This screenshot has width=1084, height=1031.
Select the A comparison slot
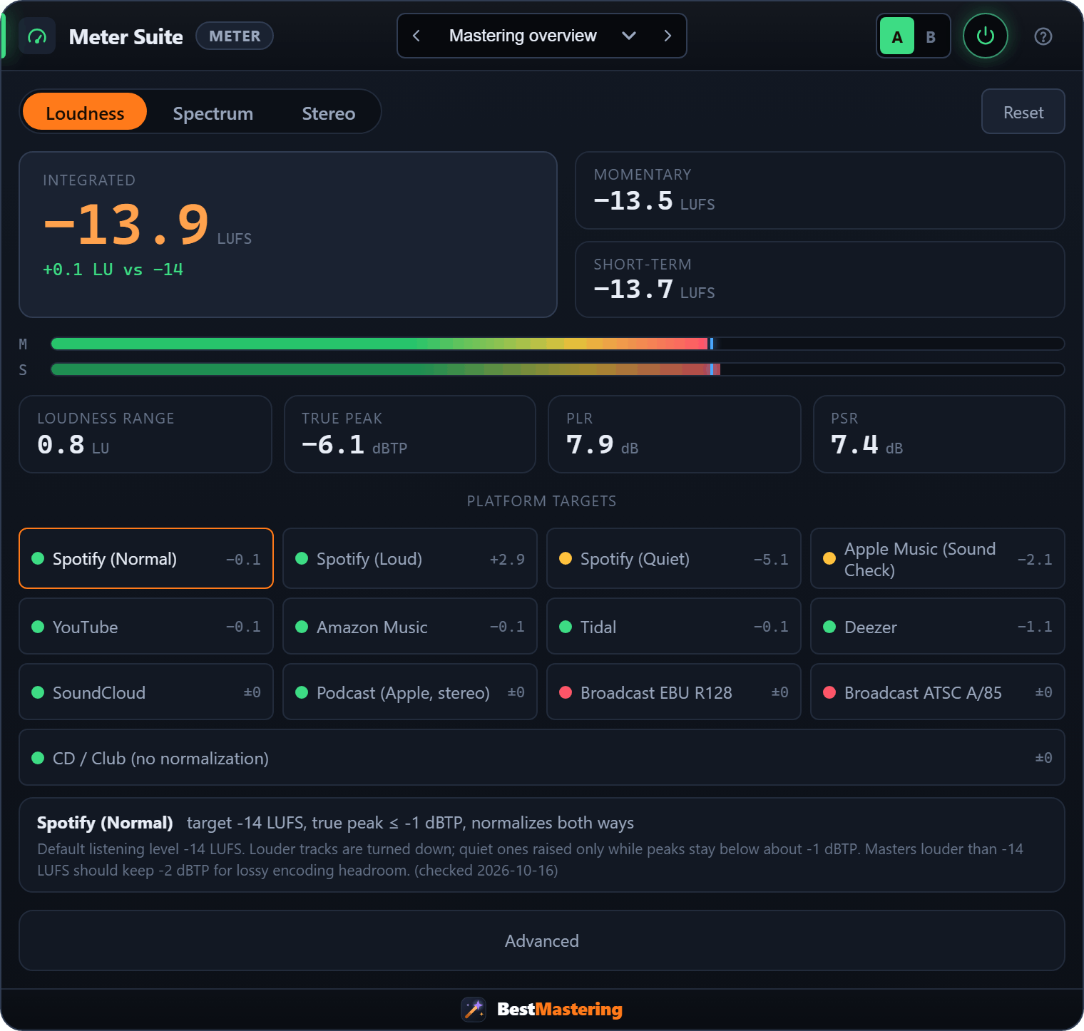(x=897, y=36)
